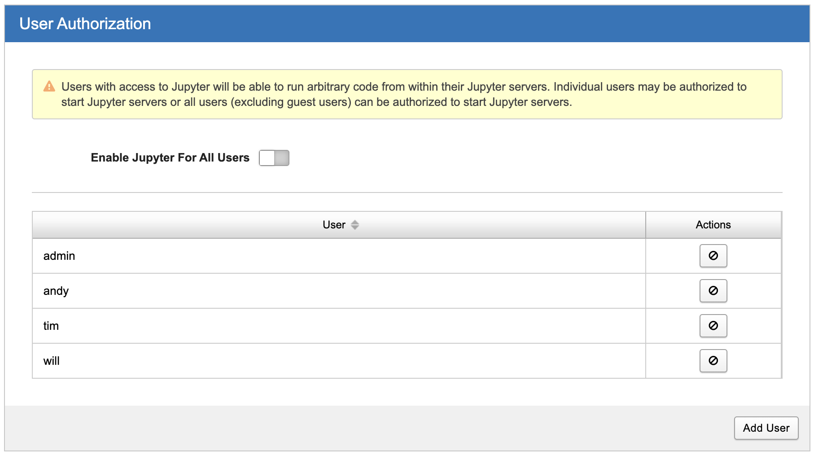
Task: Remove tim's authorization using the block icon
Action: [x=713, y=326]
